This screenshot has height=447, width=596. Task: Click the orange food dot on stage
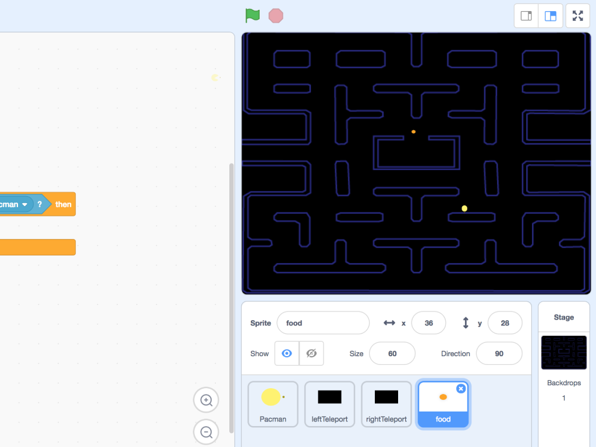pyautogui.click(x=414, y=132)
